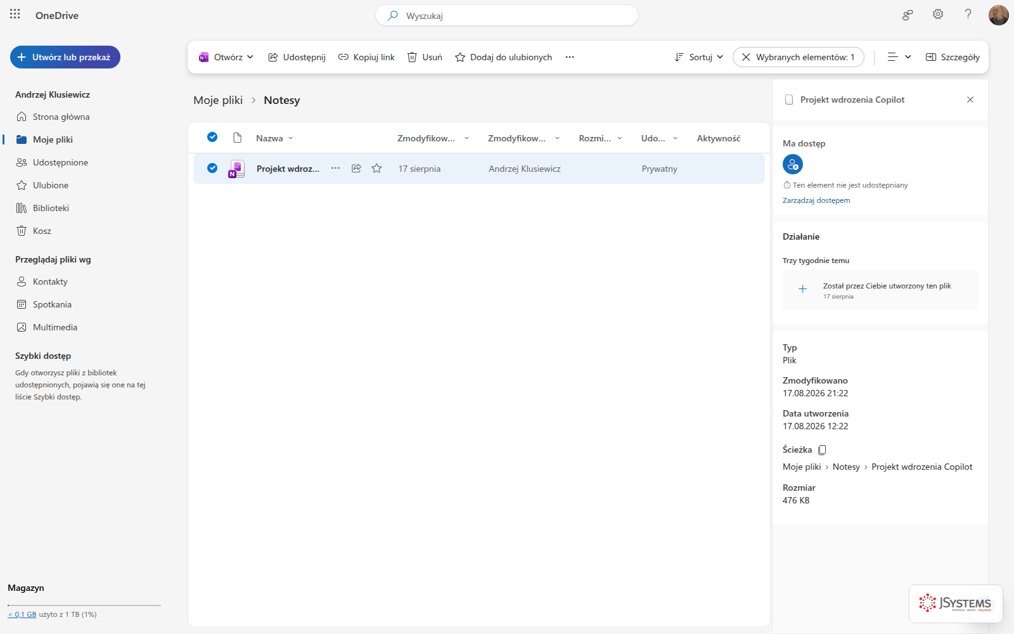Open the view layout switcher dropdown

[x=899, y=57]
